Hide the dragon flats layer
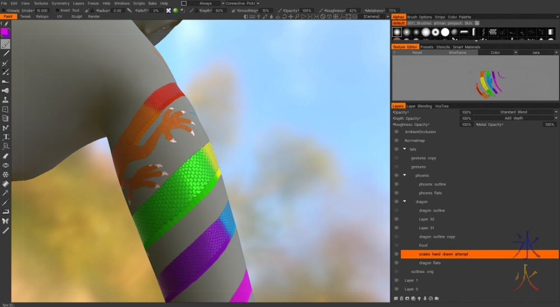Viewport: 560px width, 307px height. (x=396, y=263)
